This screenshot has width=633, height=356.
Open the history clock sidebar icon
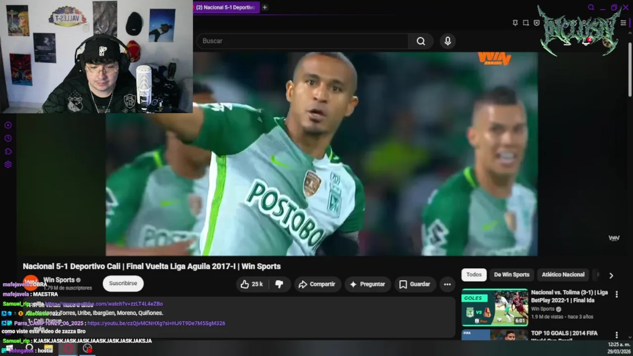point(8,138)
